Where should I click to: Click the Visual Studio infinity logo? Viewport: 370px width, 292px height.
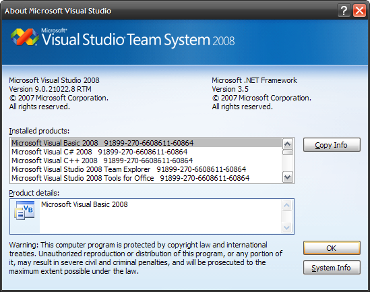point(25,37)
